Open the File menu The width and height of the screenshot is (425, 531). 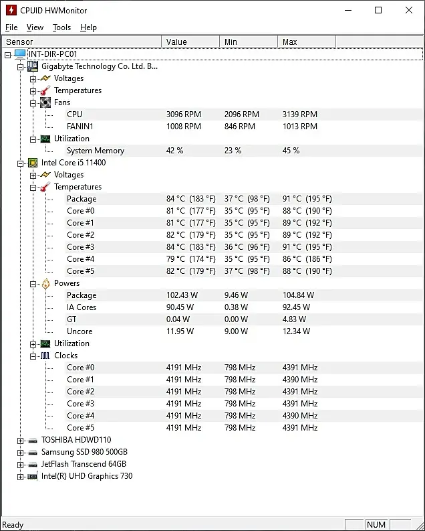click(x=11, y=27)
